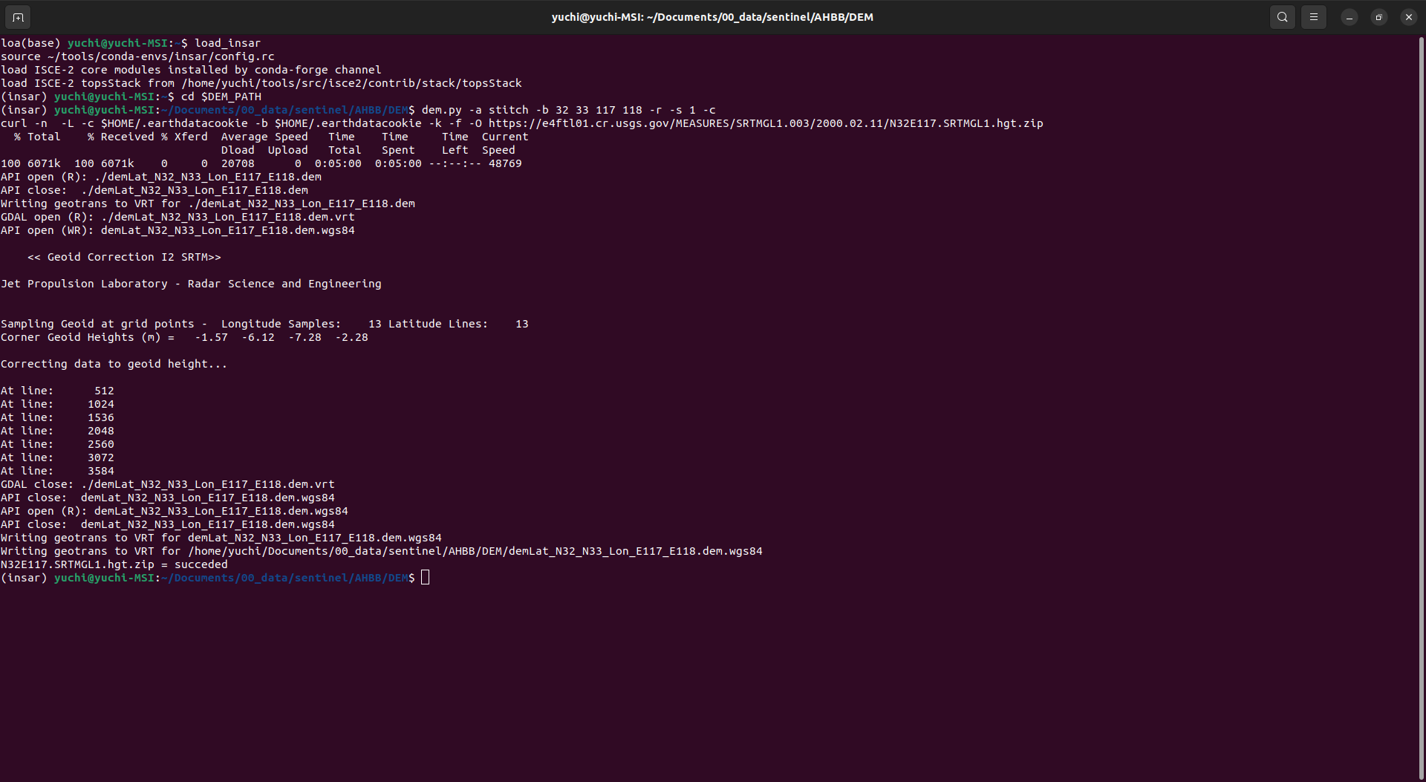This screenshot has width=1426, height=782.
Task: Open the terminal hamburger menu
Action: click(1313, 16)
